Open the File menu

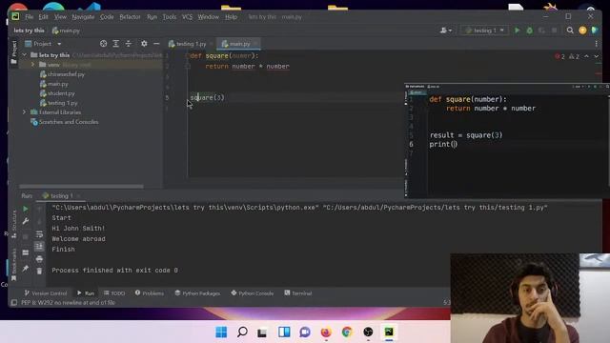click(30, 17)
